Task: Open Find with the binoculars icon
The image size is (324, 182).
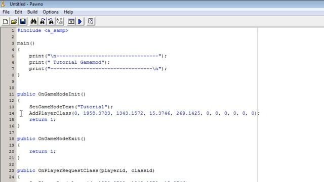Action: click(33, 21)
